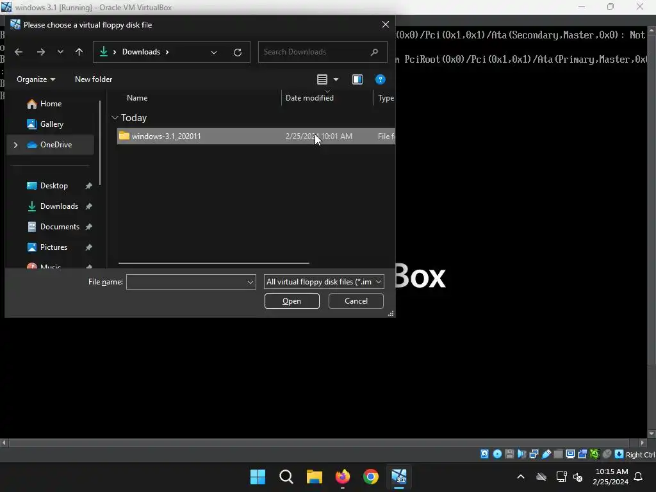Viewport: 656px width, 492px height.
Task: Click the recording status icon
Action: point(582,454)
